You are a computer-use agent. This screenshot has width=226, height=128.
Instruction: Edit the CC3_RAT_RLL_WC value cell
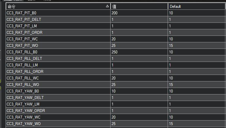139,78
